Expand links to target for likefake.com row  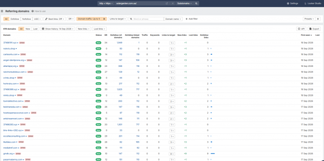point(172,142)
